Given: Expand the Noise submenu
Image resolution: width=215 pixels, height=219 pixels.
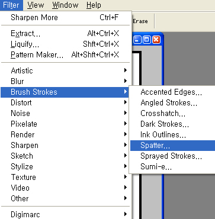Looking at the screenshot, I should pyautogui.click(x=65, y=113).
